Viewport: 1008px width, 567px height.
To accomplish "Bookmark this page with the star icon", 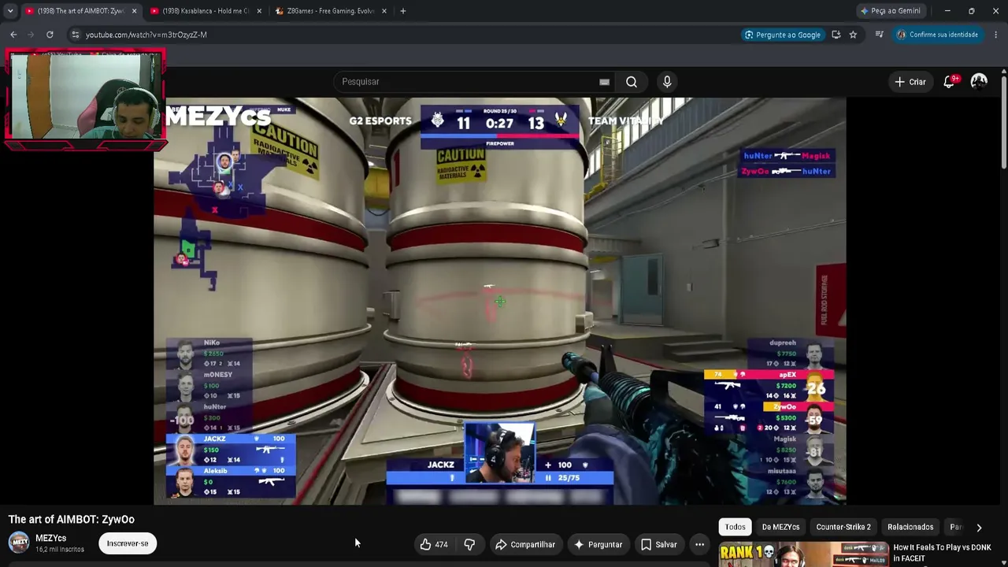I will point(853,35).
